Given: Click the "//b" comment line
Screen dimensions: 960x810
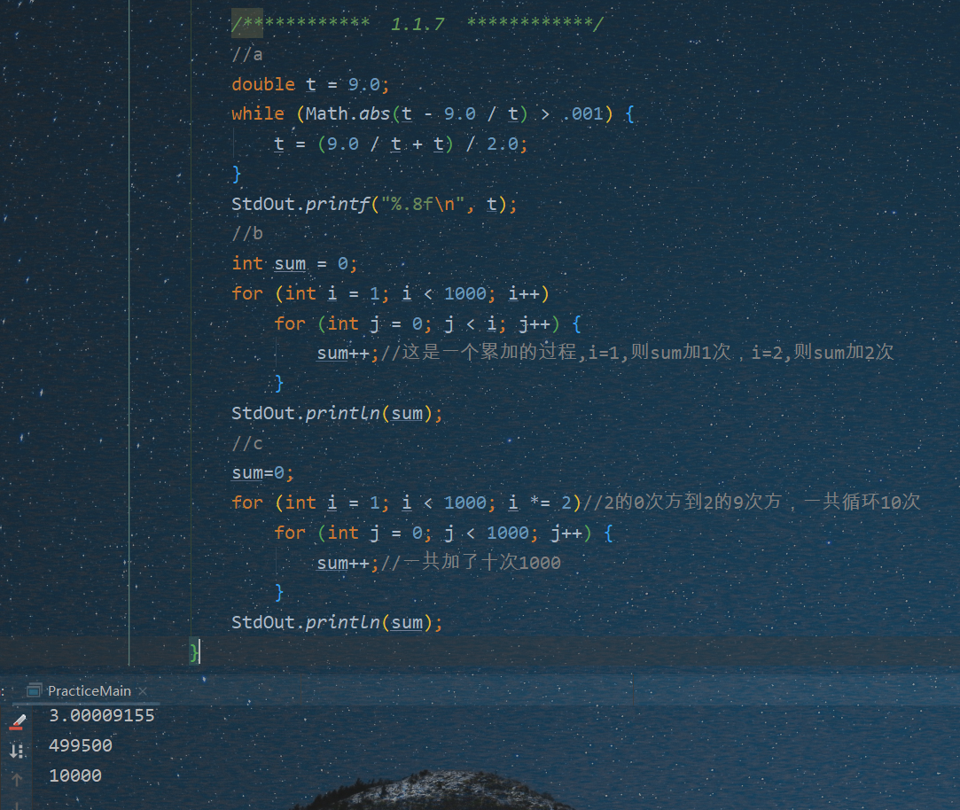Looking at the screenshot, I should point(247,233).
